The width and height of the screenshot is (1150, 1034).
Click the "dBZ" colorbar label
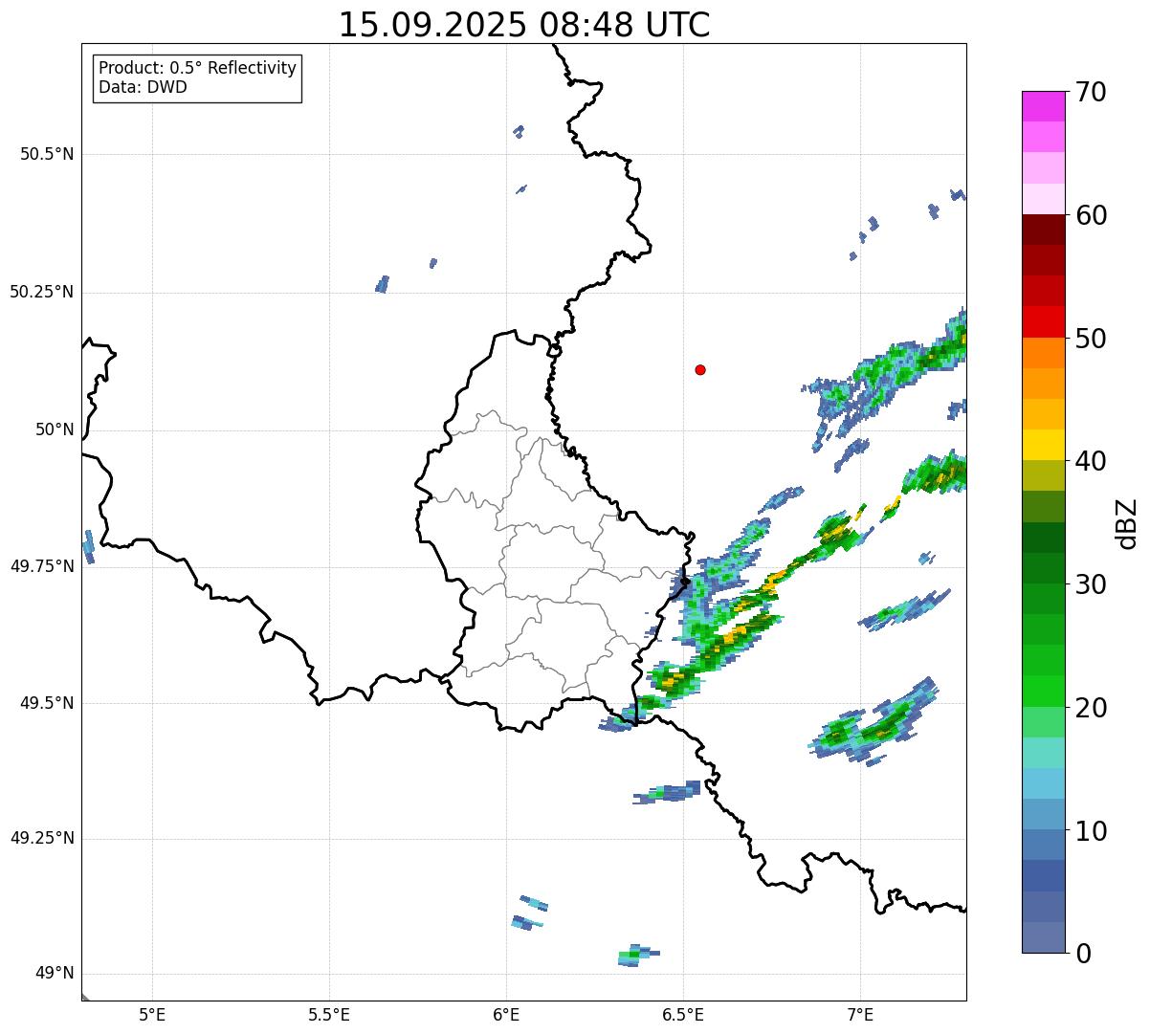(1128, 522)
